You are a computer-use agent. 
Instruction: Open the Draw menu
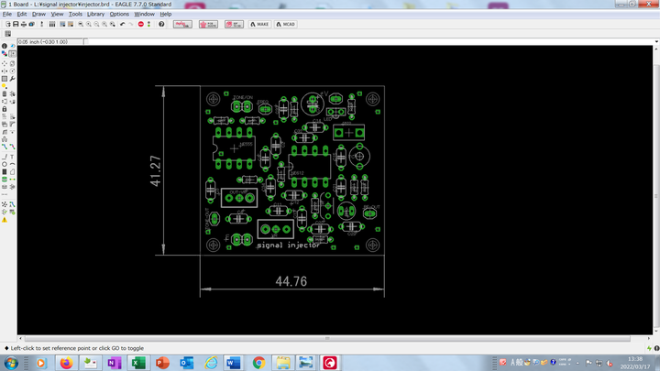pyautogui.click(x=38, y=14)
